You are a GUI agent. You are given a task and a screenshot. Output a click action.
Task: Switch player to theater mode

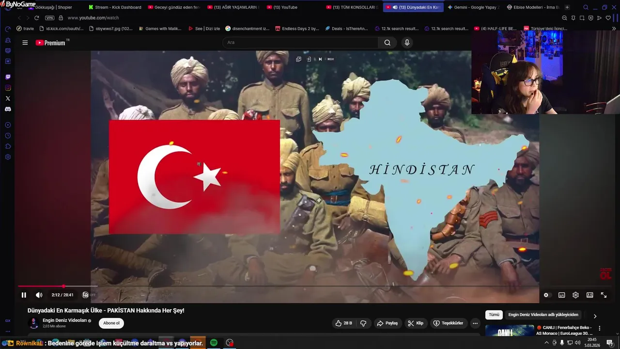[x=589, y=295]
